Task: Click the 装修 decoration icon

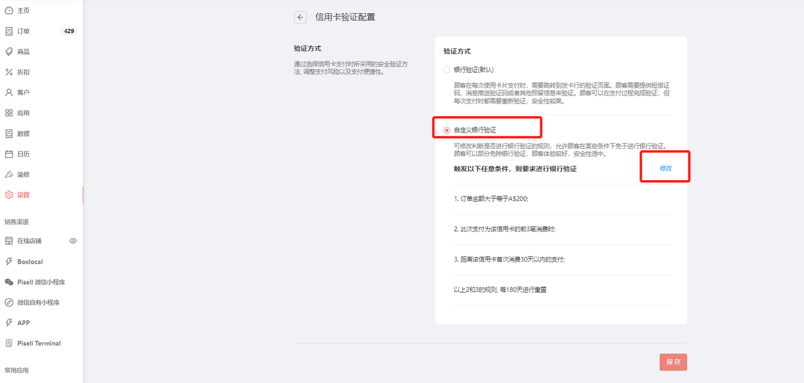Action: point(9,175)
